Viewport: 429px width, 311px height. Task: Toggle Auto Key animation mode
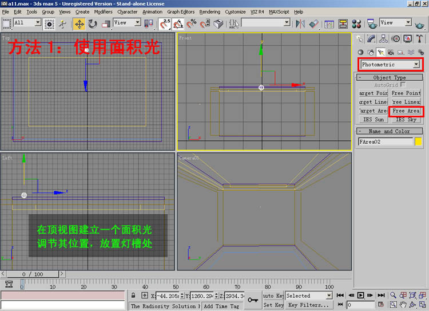[273, 296]
